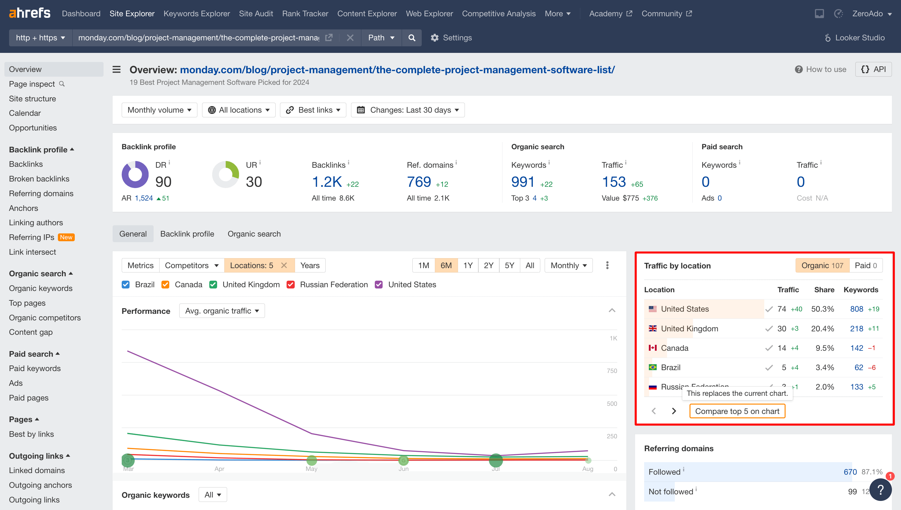Click the UR donut chart
This screenshot has height=510, width=901.
click(226, 174)
